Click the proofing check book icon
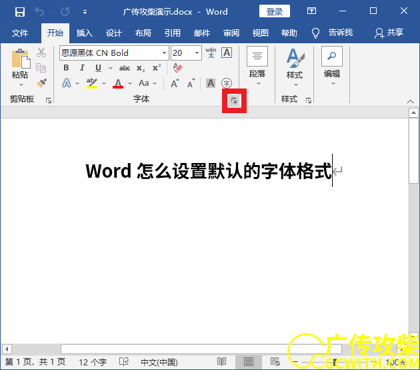This screenshot has width=420, height=370. coord(124,362)
